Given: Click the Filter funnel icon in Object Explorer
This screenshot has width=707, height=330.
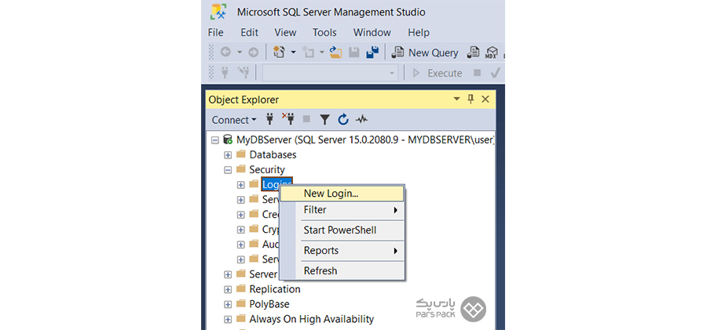Looking at the screenshot, I should [x=324, y=119].
